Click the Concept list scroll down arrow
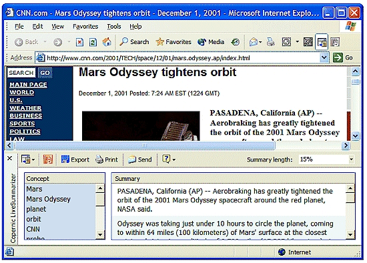367x263 pixels. (x=100, y=235)
